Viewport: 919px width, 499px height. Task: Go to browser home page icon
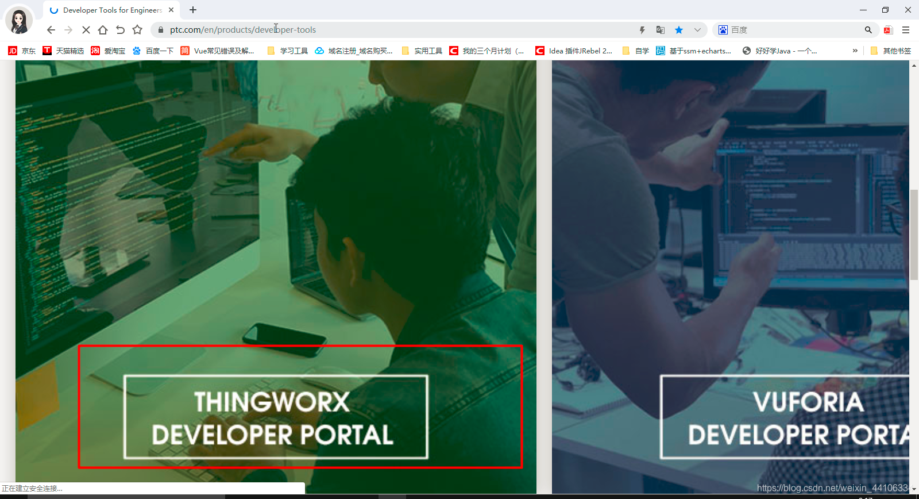(x=103, y=30)
